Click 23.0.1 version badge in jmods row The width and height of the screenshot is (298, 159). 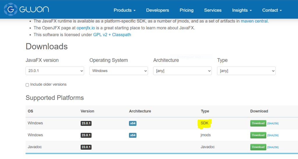[86, 135]
